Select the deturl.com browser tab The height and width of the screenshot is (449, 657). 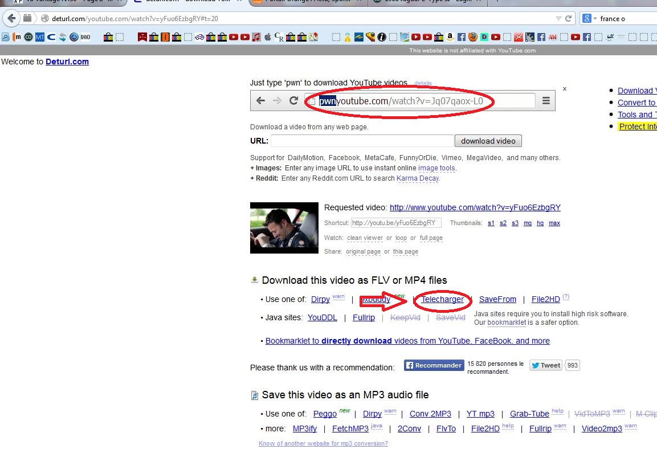(x=187, y=2)
